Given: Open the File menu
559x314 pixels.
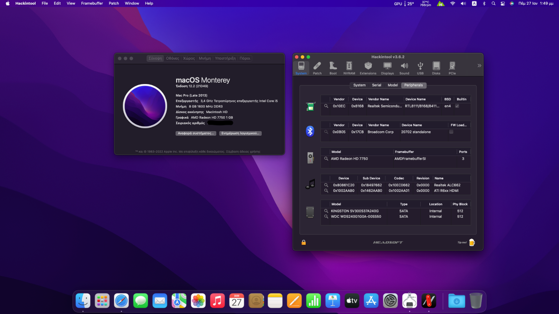Looking at the screenshot, I should coord(45,3).
